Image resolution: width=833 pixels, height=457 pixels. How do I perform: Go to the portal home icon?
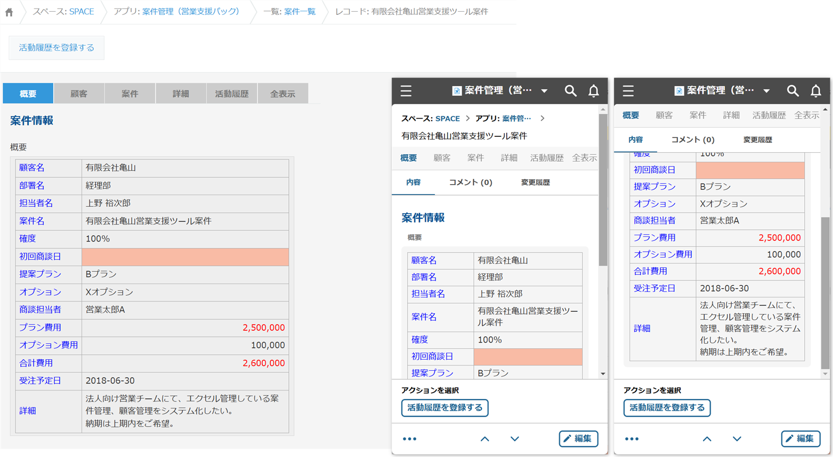9,12
